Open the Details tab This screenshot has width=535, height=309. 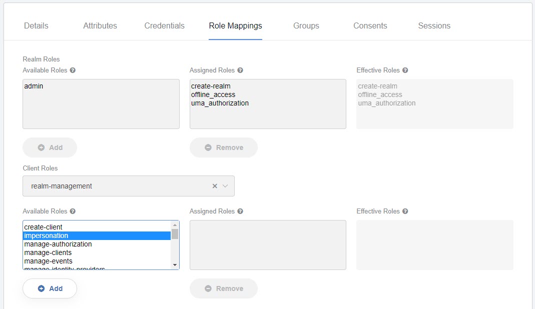point(36,25)
